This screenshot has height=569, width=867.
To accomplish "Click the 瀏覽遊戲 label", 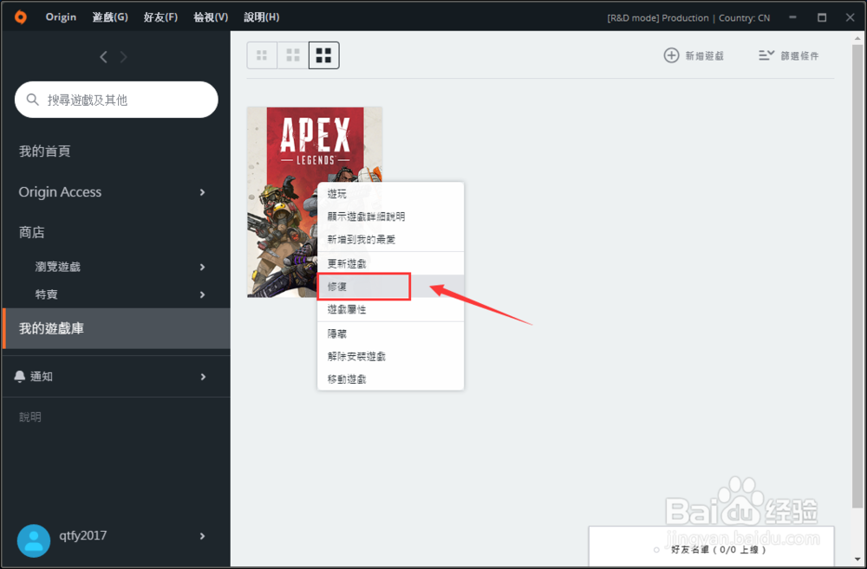I will (x=57, y=267).
